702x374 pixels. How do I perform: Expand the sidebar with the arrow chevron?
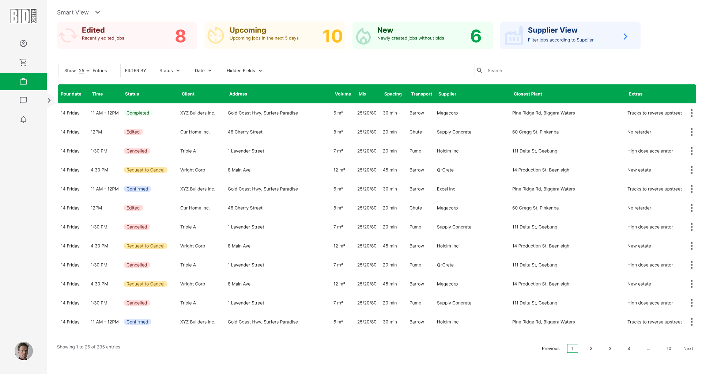click(49, 100)
